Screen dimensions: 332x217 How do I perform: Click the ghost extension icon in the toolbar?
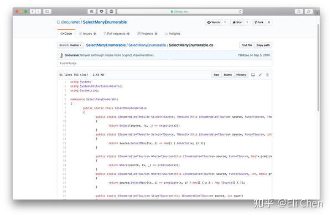point(92,12)
